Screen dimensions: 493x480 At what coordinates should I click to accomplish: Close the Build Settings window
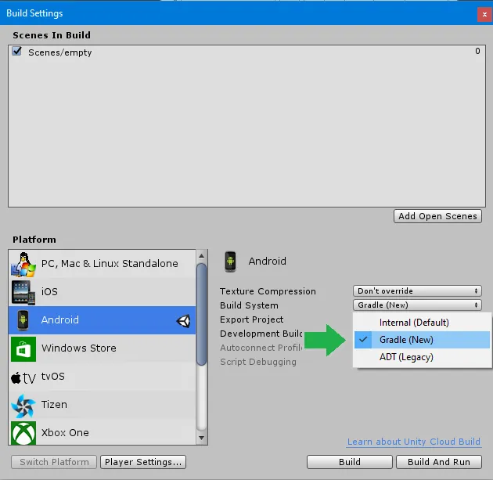click(x=484, y=14)
